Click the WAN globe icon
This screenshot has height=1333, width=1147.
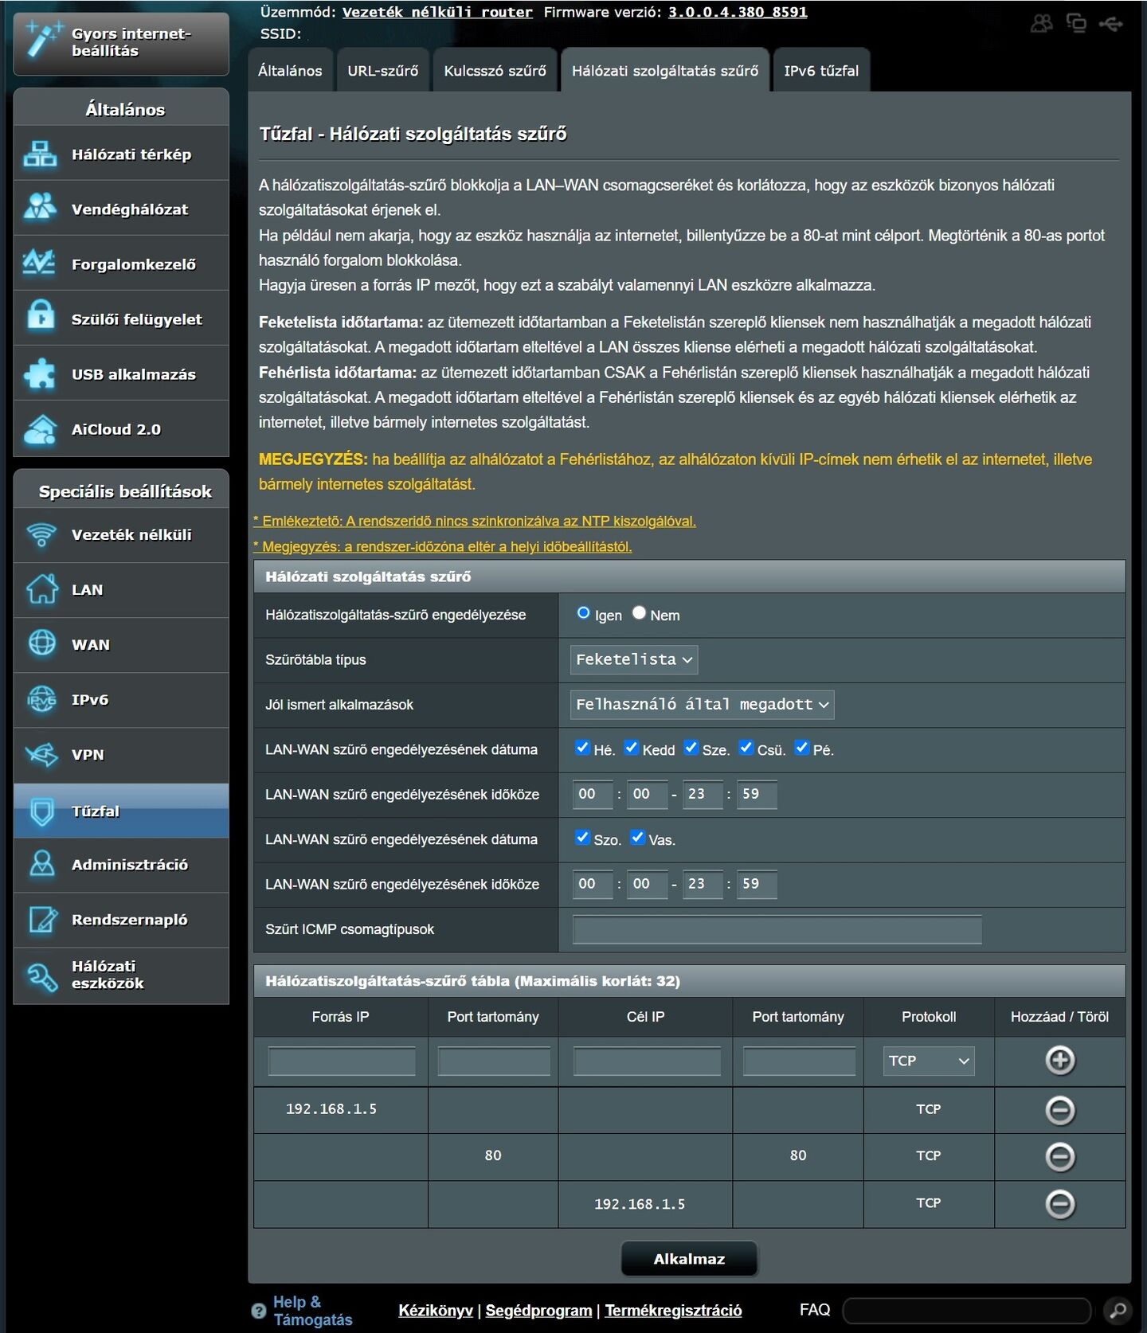coord(41,643)
